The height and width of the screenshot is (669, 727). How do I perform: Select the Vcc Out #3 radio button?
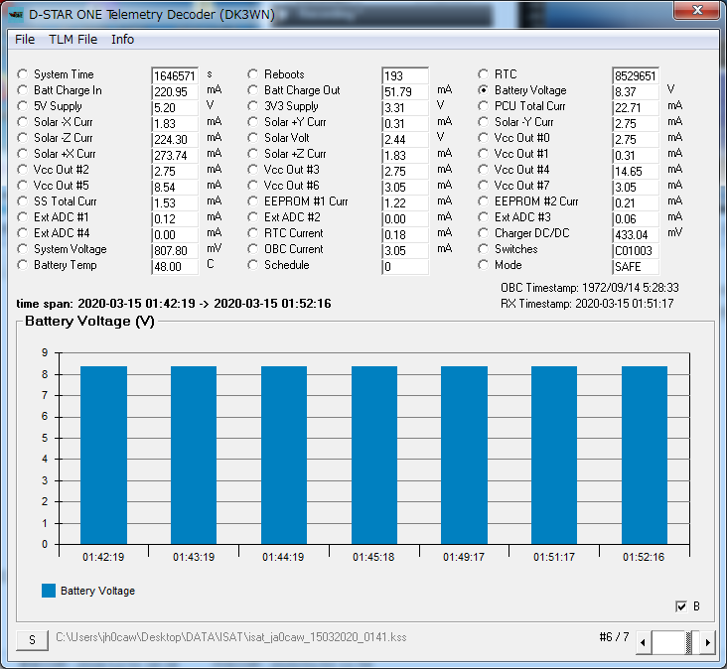click(x=252, y=170)
